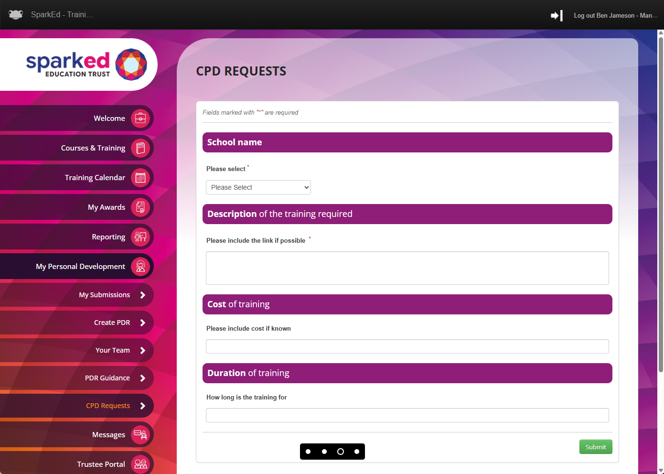Click the Training Calendar icon
664x474 pixels.
coord(140,178)
